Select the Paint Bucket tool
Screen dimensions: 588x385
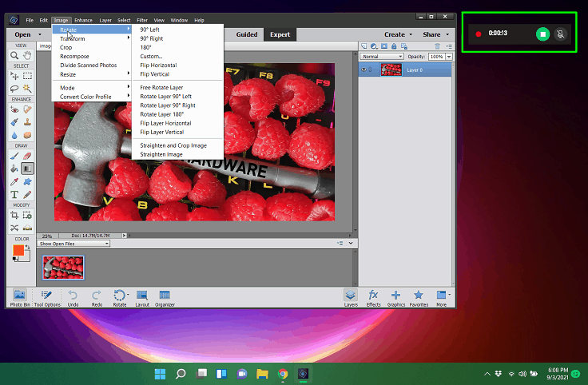point(14,169)
